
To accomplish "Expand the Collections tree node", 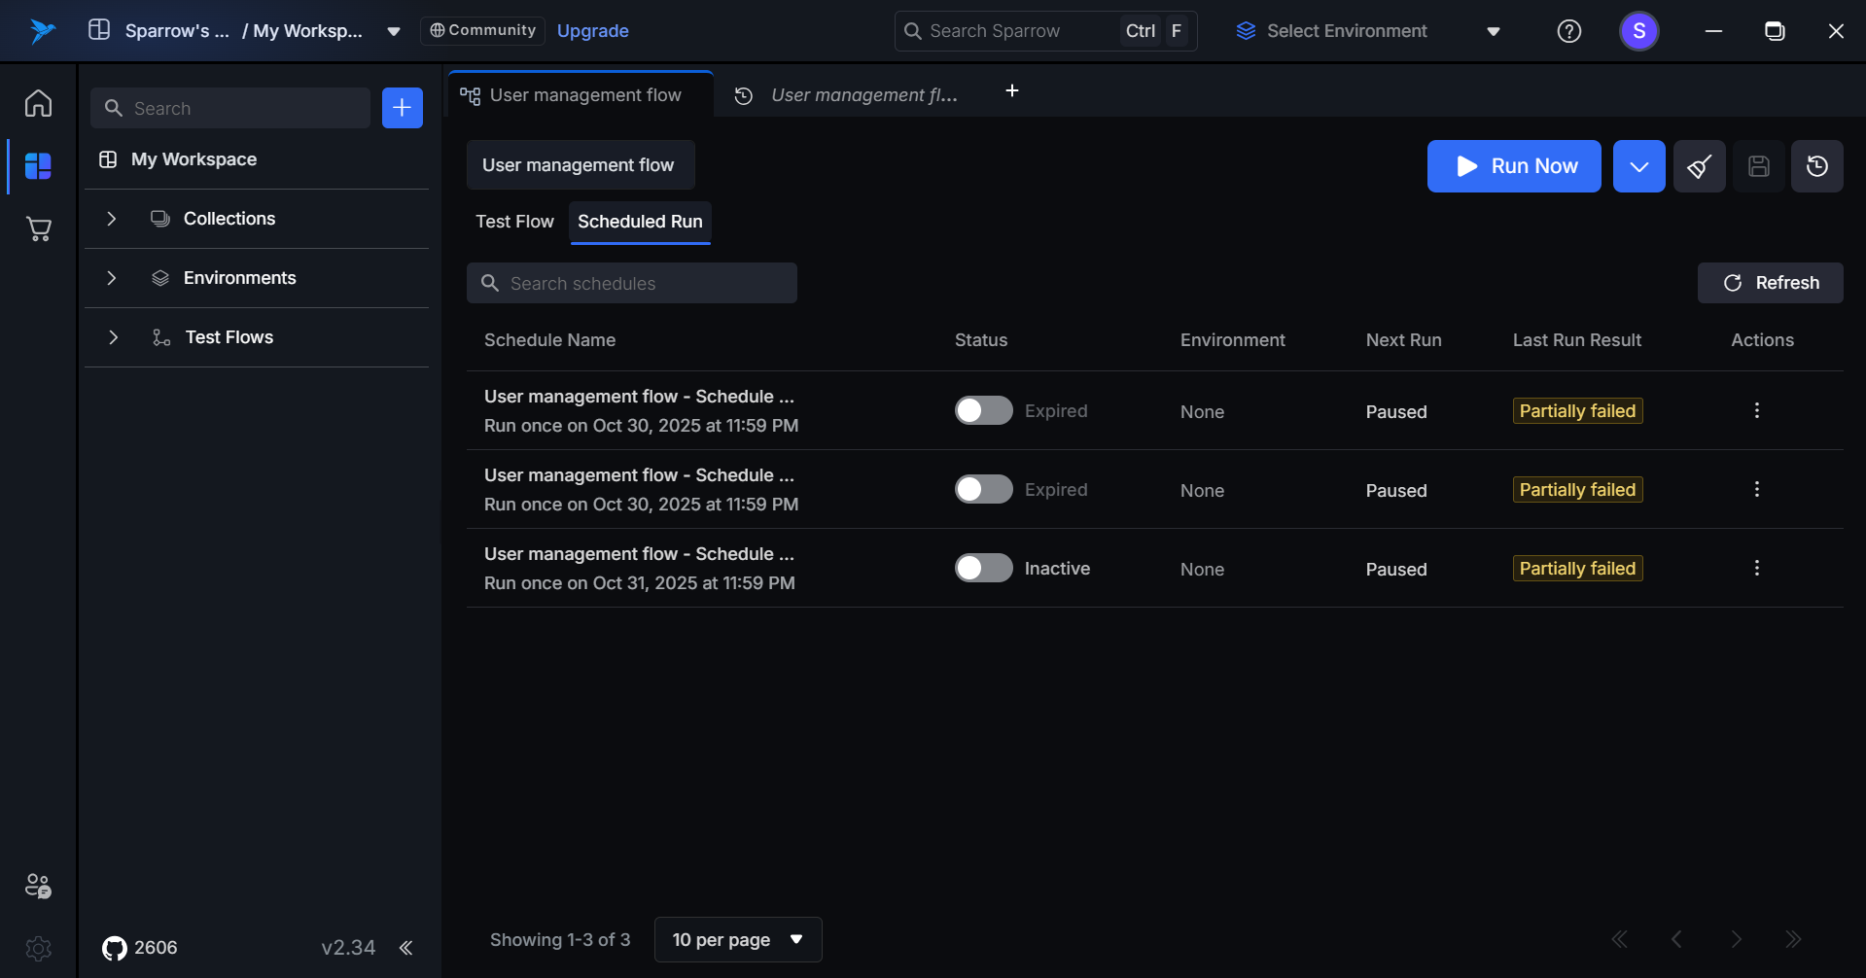I will coord(112,219).
